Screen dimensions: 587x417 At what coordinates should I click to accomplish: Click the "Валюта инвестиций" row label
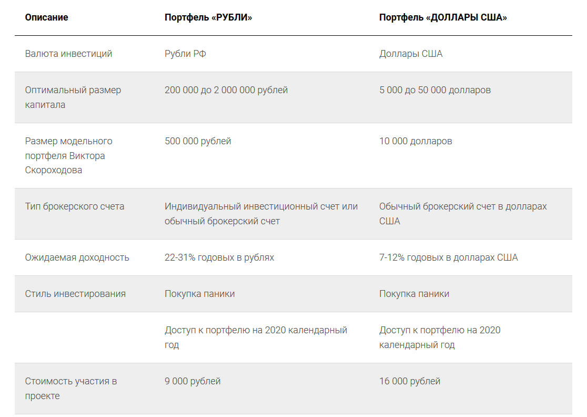(68, 54)
